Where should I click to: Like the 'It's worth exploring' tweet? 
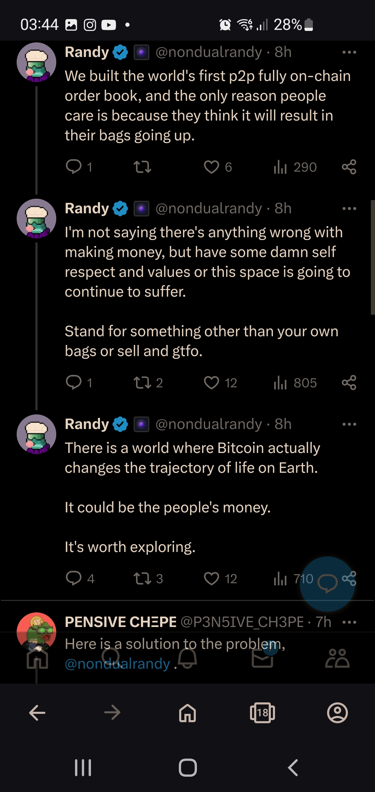coord(211,578)
